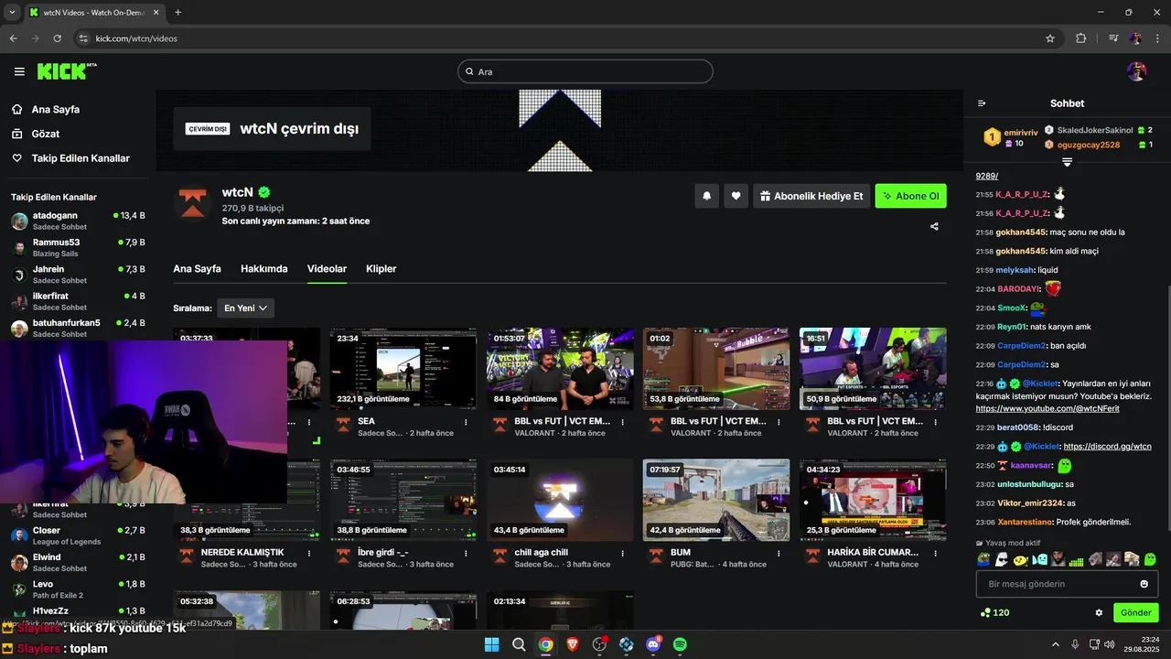This screenshot has width=1171, height=659.
Task: Switch to Hakkımda tab
Action: click(264, 269)
